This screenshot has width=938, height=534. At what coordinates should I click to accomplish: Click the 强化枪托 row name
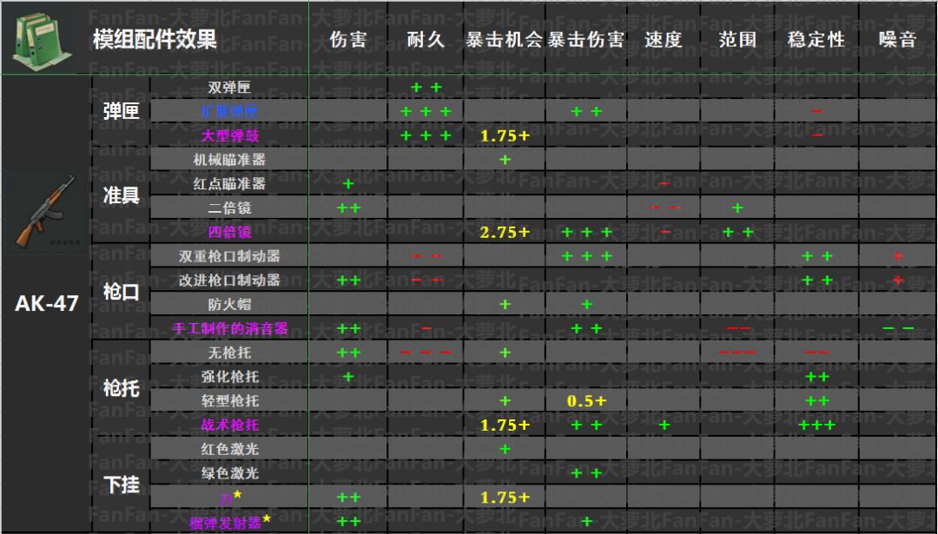click(229, 376)
